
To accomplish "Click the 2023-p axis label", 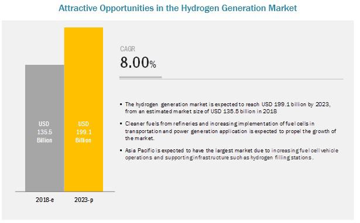I will [84, 200].
